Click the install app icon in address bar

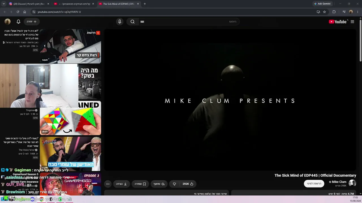coord(318,12)
